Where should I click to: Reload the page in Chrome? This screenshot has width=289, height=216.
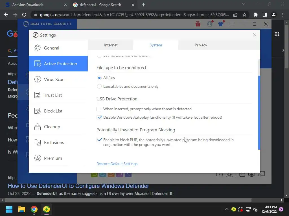[x=24, y=15]
